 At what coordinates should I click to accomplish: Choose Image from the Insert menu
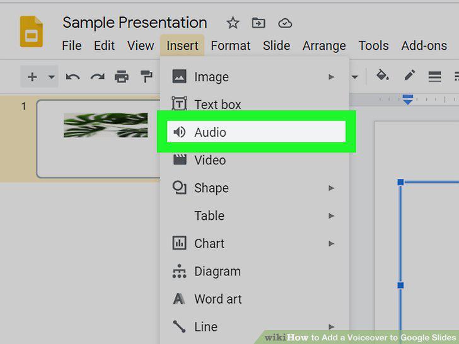(x=254, y=77)
